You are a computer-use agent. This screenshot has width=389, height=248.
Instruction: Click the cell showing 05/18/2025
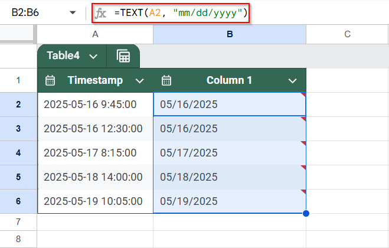pos(230,177)
